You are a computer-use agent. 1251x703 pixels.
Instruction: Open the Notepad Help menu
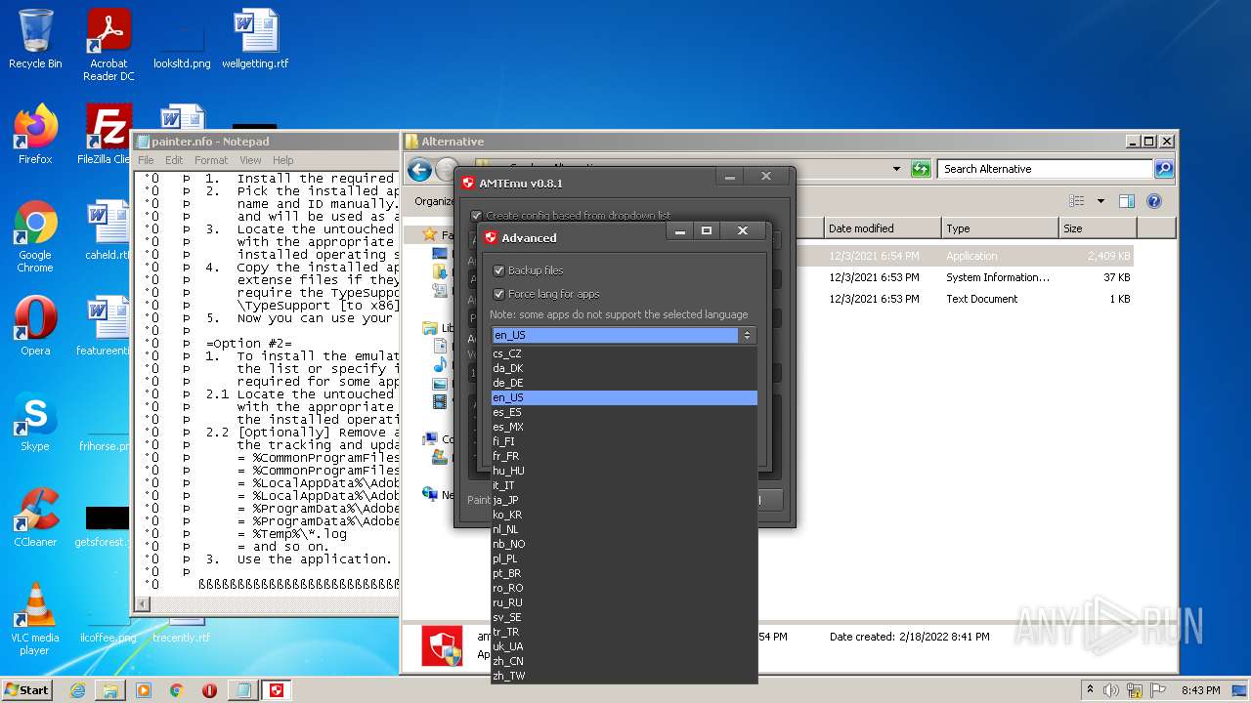(x=282, y=160)
